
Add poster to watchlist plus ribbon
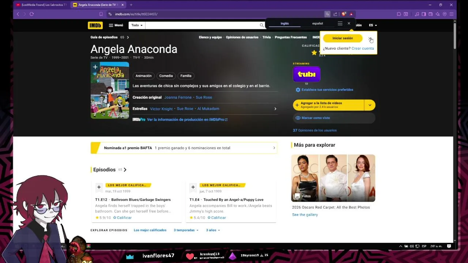(x=95, y=67)
